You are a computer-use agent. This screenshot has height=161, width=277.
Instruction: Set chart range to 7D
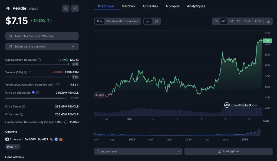click(x=223, y=21)
